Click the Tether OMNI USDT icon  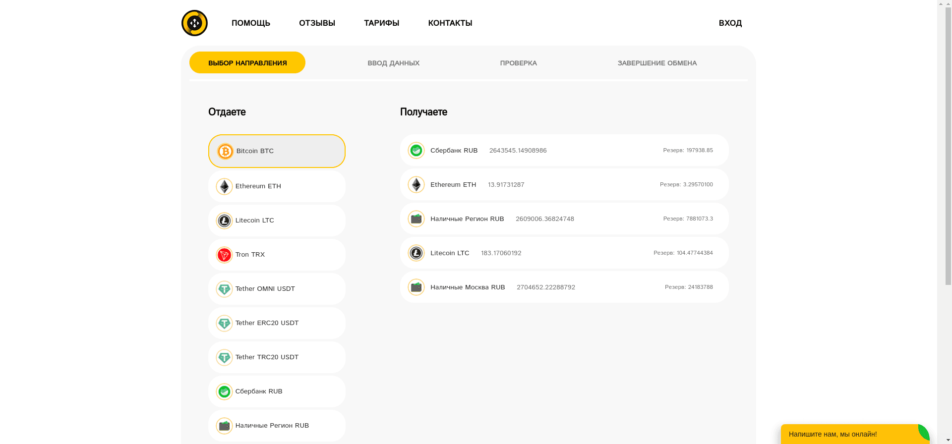[x=224, y=289]
